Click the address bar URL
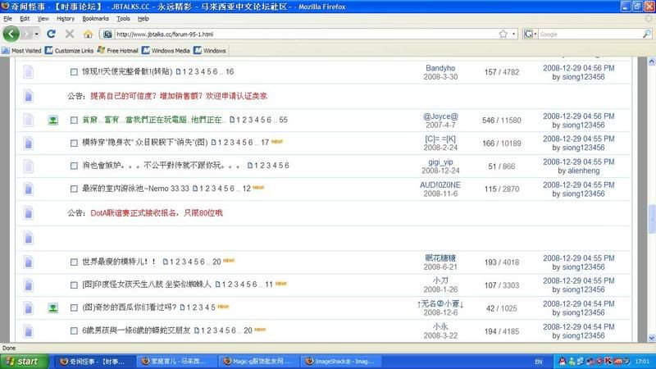 (x=165, y=34)
